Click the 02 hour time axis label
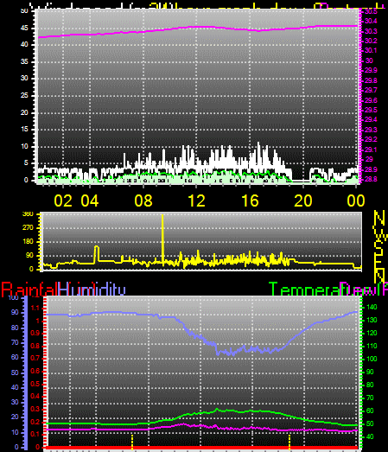Image resolution: width=388 pixels, height=452 pixels. [x=63, y=201]
